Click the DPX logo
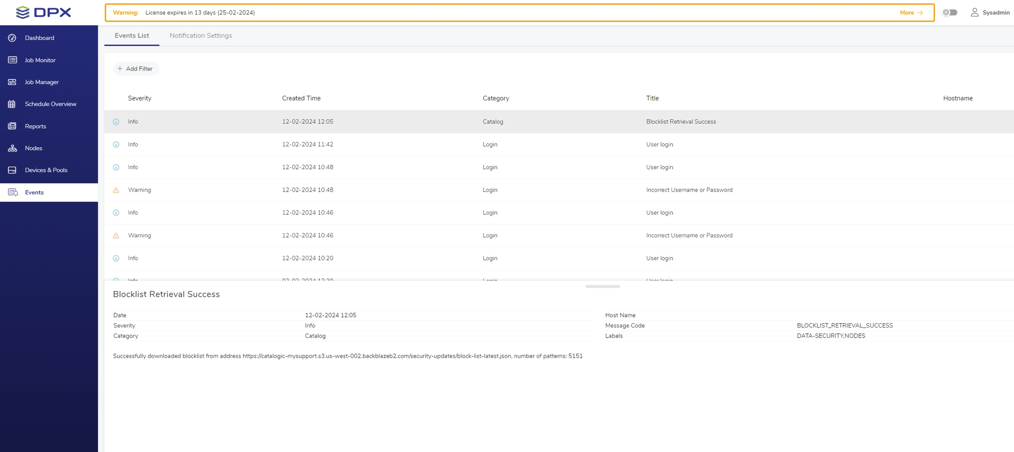1014x452 pixels. tap(44, 12)
